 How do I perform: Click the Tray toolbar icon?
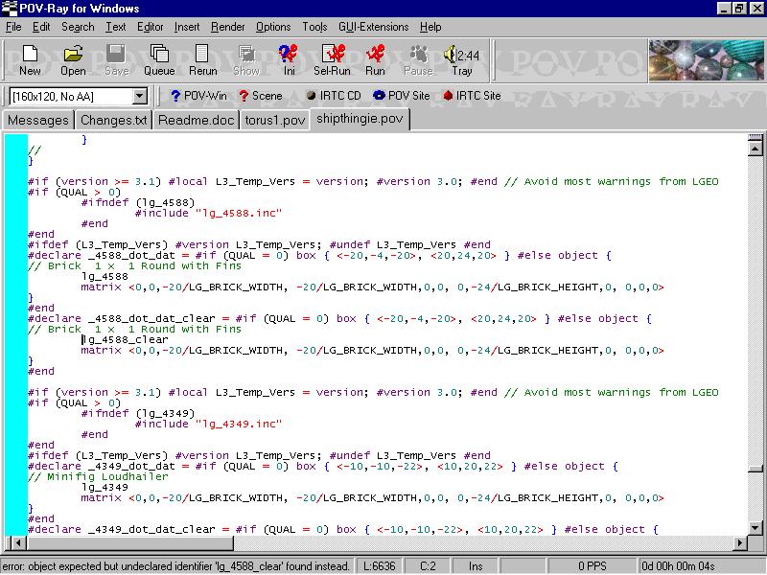point(461,59)
